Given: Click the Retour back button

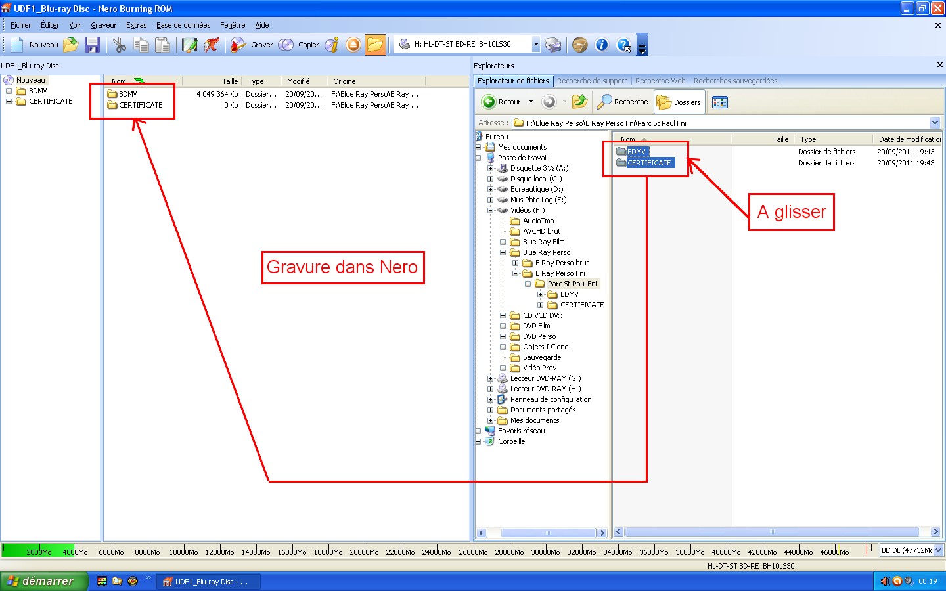Looking at the screenshot, I should click(x=502, y=102).
